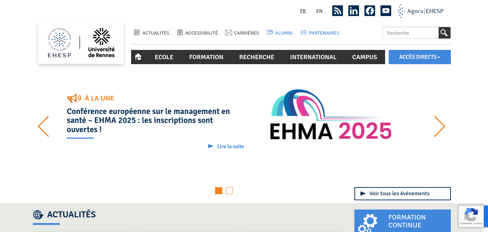
Task: Select the first carousel slide indicator
Action: click(219, 191)
